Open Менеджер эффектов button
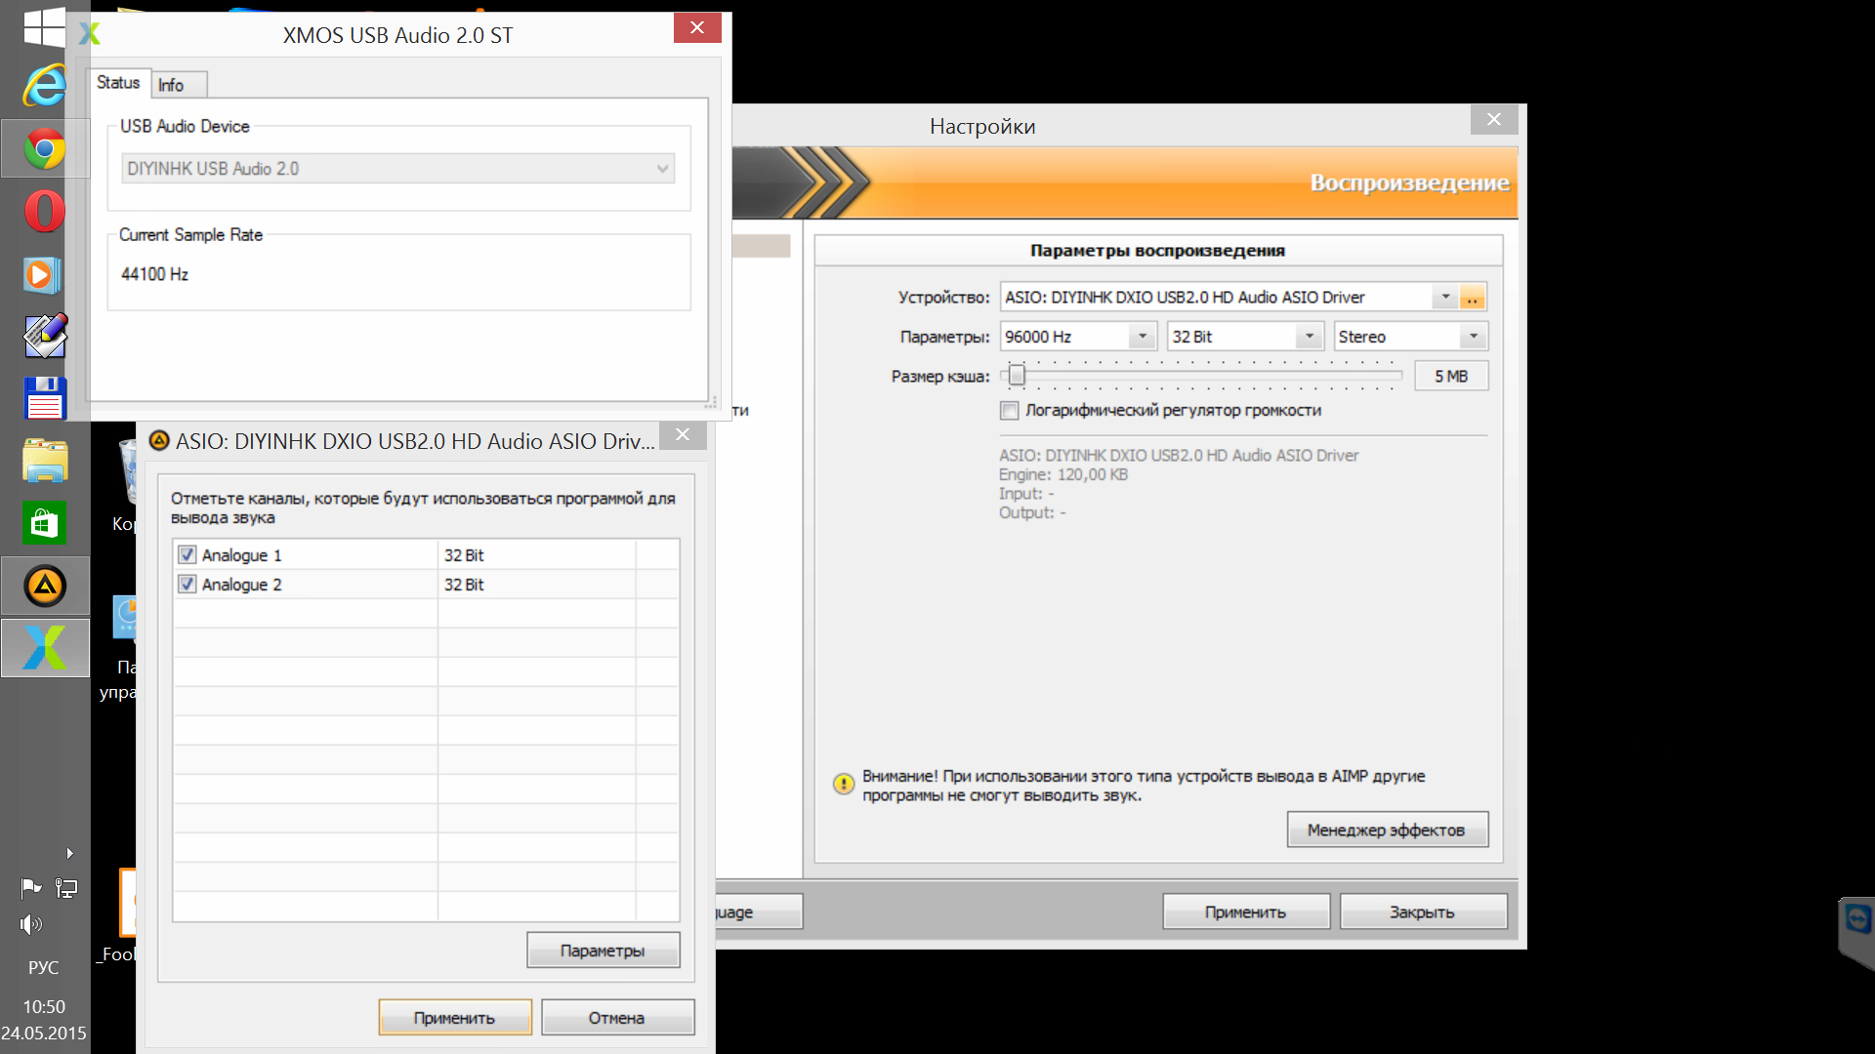This screenshot has width=1875, height=1054. [1388, 830]
